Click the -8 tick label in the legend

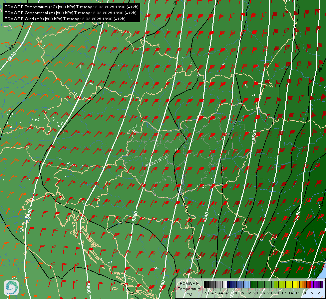tap(304, 293)
